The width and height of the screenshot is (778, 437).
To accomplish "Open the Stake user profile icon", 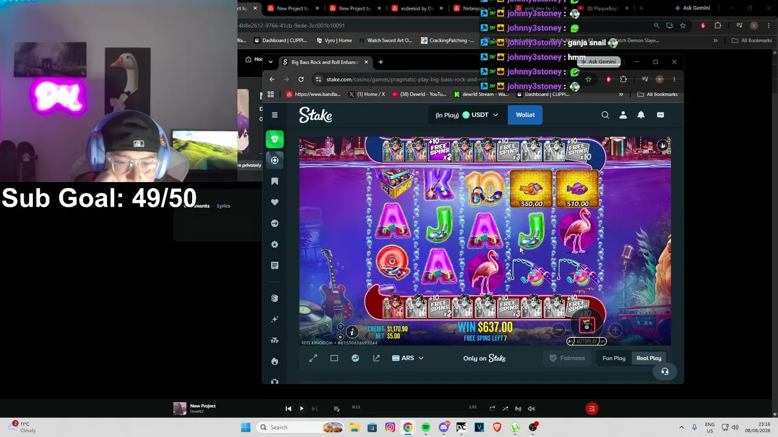I will pyautogui.click(x=623, y=115).
